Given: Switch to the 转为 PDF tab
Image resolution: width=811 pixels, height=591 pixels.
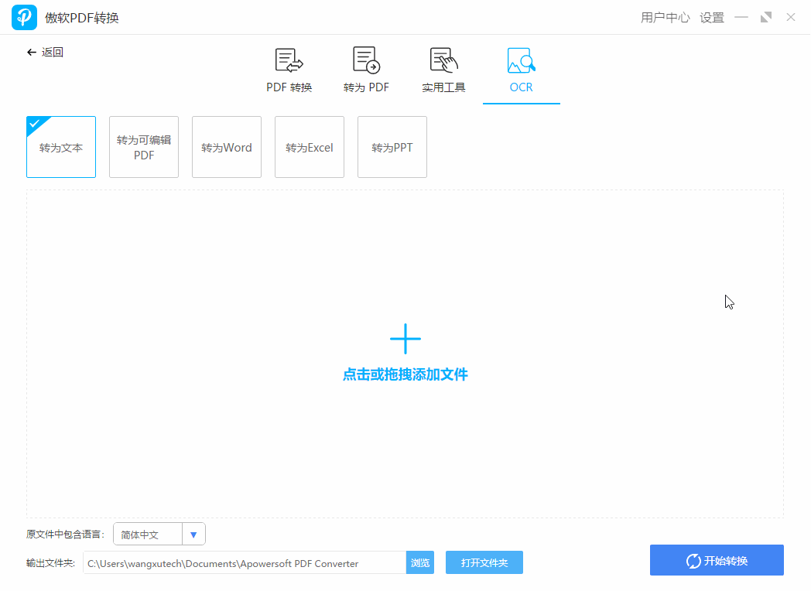Looking at the screenshot, I should [366, 71].
